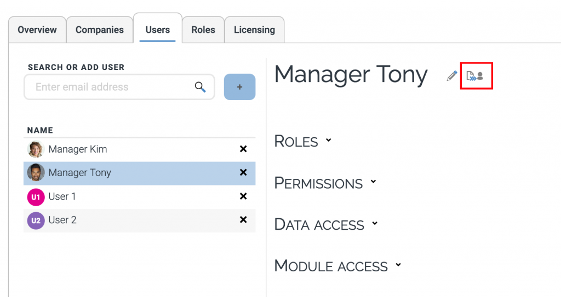The width and height of the screenshot is (561, 297).
Task: Click the magnifier search icon in email field
Action: tap(200, 87)
